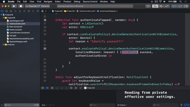The height and width of the screenshot is (107, 190).
Task: Open the Debug navigator
Action: click(x=29, y=11)
